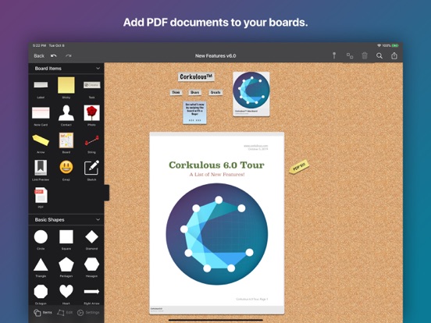Switch to the Settings tab
This screenshot has width=431, height=323.
[88, 313]
